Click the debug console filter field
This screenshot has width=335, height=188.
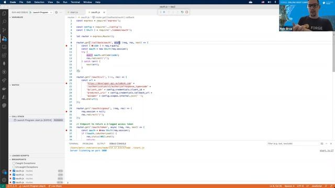click(x=293, y=144)
